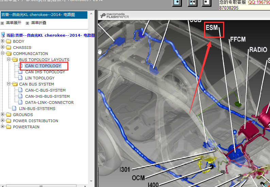Click the QQ customer service link
270x187 pixels.
pyautogui.click(x=259, y=2)
